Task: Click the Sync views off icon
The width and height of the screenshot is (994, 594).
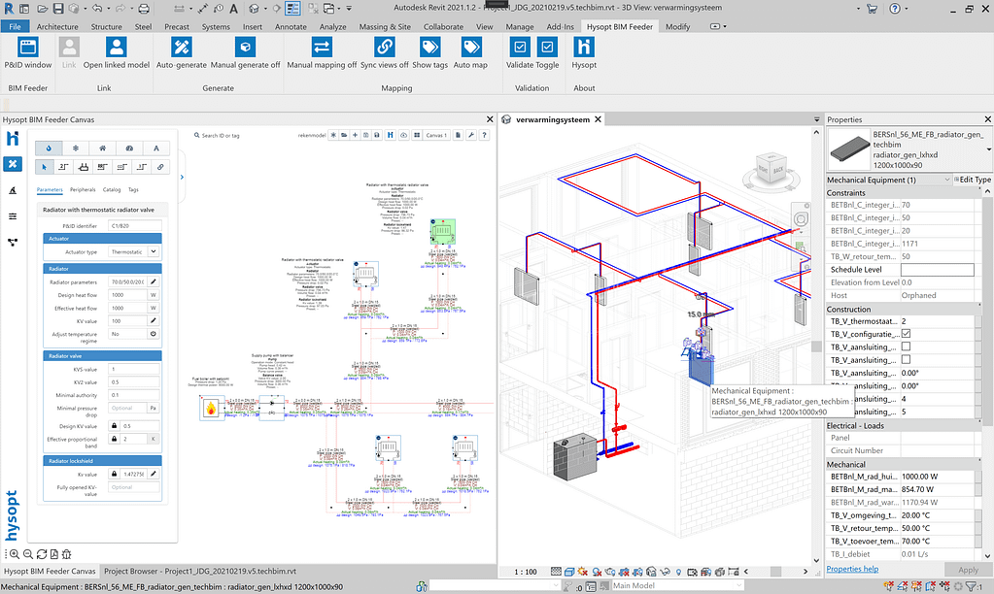Action: tap(384, 48)
